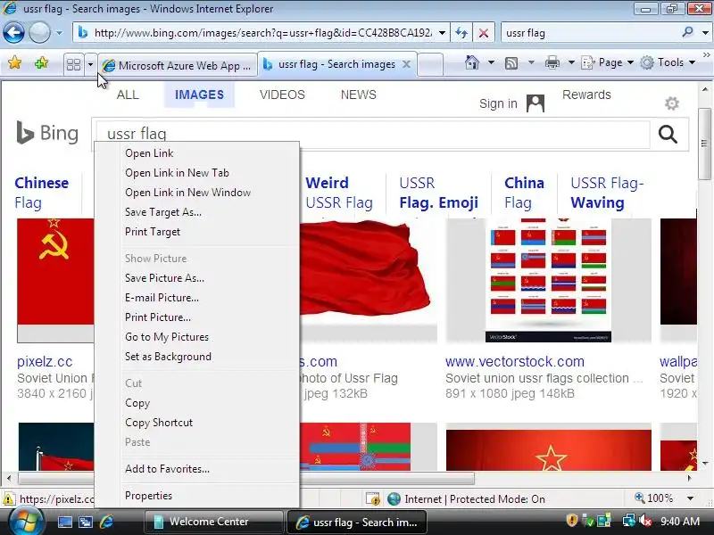Open the Rewards link
This screenshot has height=535, width=714.
pos(586,95)
